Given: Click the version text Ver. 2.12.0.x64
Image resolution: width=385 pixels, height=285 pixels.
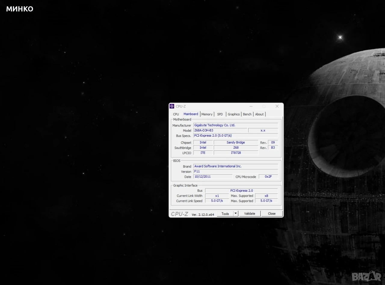Looking at the screenshot, I should pos(203,215).
